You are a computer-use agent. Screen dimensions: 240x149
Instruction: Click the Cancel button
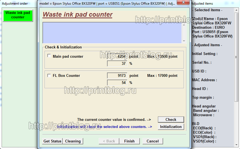click(153, 141)
